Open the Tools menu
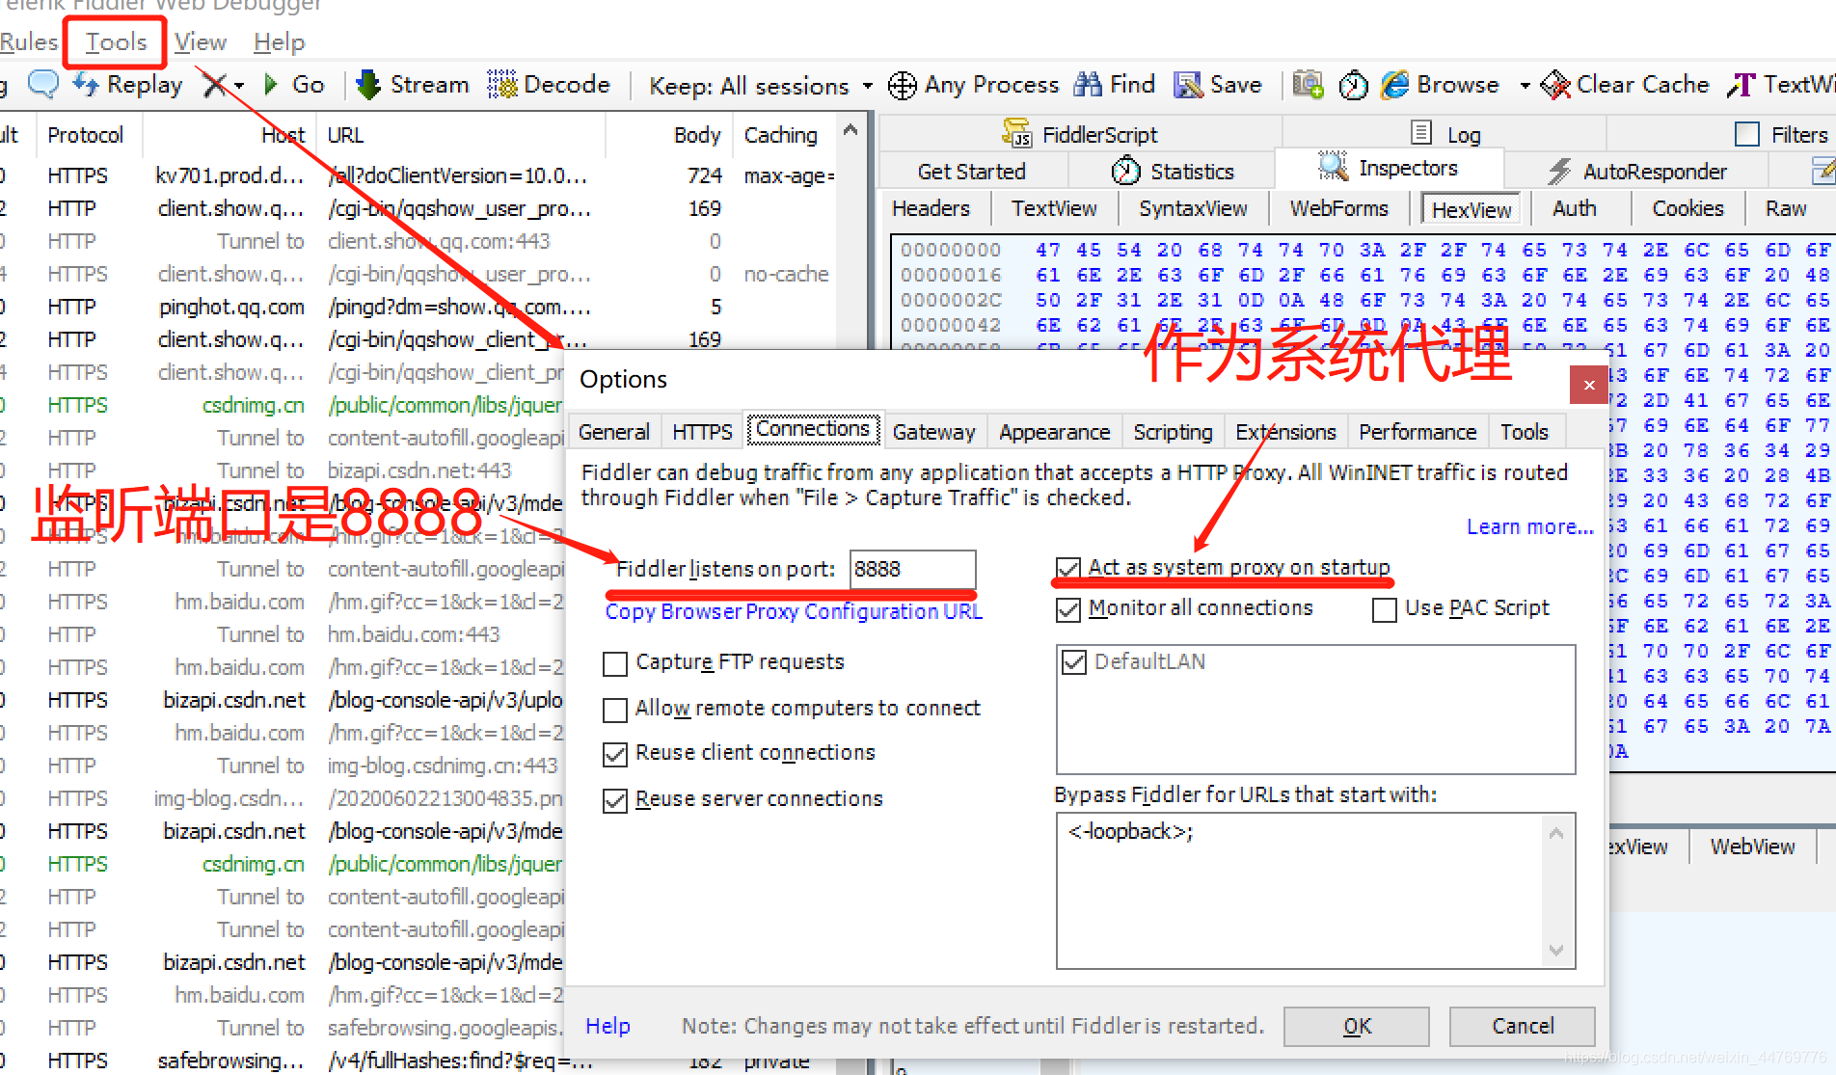This screenshot has height=1075, width=1836. point(116,42)
